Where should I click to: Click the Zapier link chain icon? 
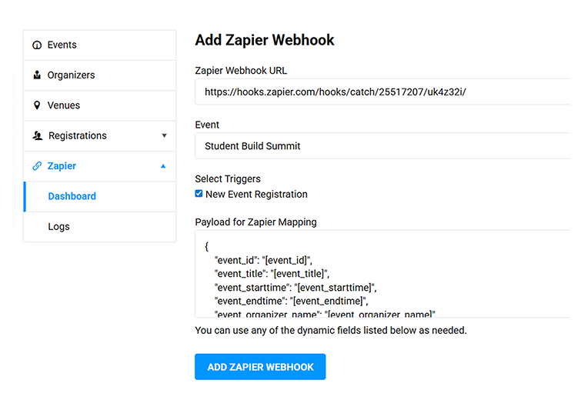[x=37, y=166]
